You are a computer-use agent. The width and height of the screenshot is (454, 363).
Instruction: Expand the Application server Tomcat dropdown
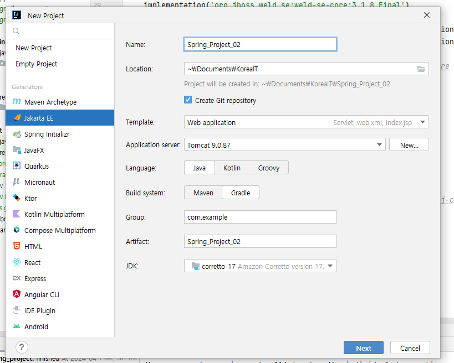[x=379, y=144]
